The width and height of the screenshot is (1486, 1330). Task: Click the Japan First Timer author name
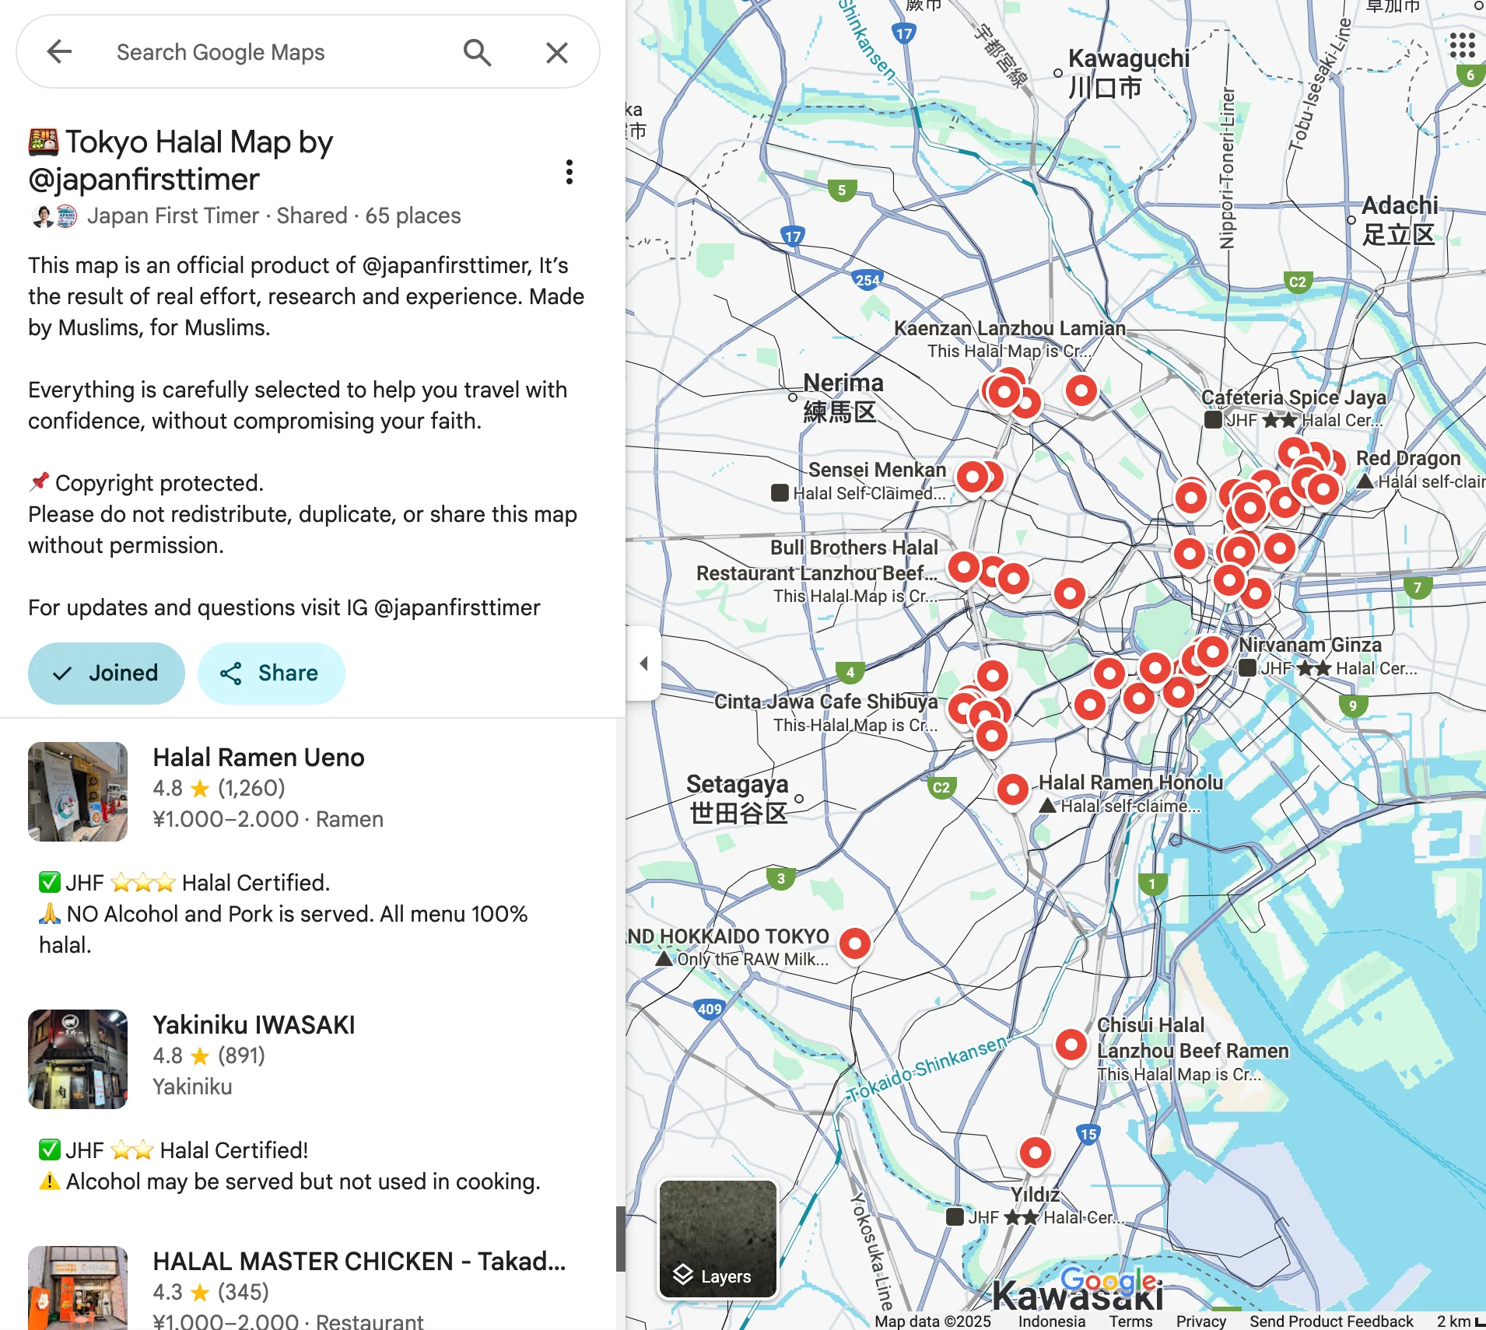click(173, 215)
